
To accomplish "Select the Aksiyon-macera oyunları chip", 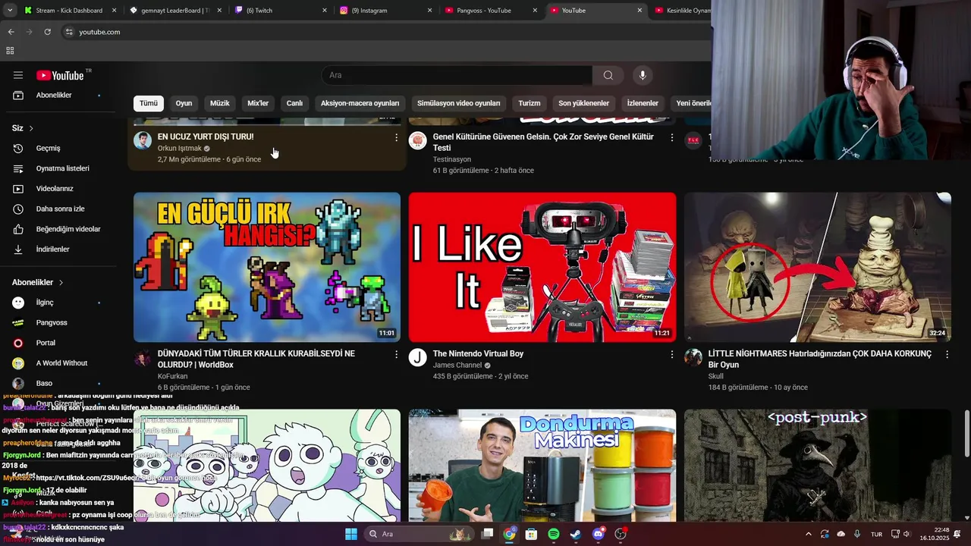I will tap(360, 103).
